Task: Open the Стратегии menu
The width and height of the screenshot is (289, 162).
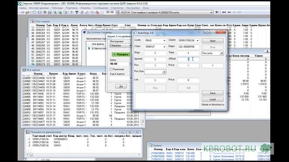Action: [117, 8]
